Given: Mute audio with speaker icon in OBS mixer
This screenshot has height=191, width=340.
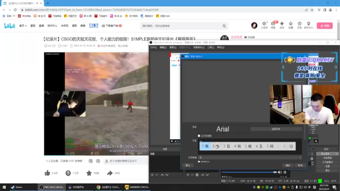Looking at the screenshot, I should coord(280,172).
